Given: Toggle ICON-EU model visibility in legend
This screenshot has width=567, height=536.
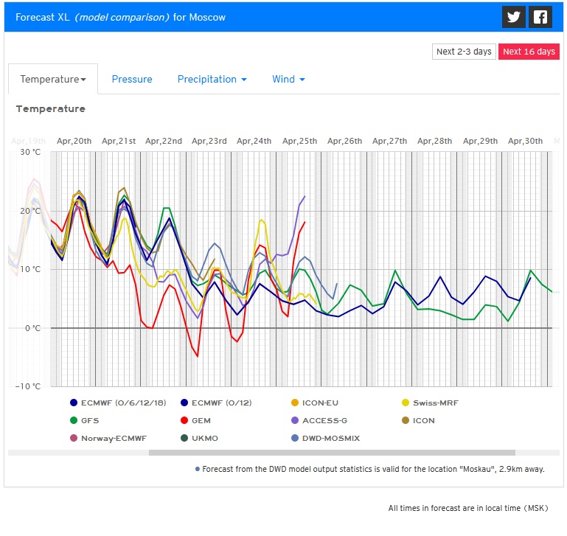Looking at the screenshot, I should point(319,403).
